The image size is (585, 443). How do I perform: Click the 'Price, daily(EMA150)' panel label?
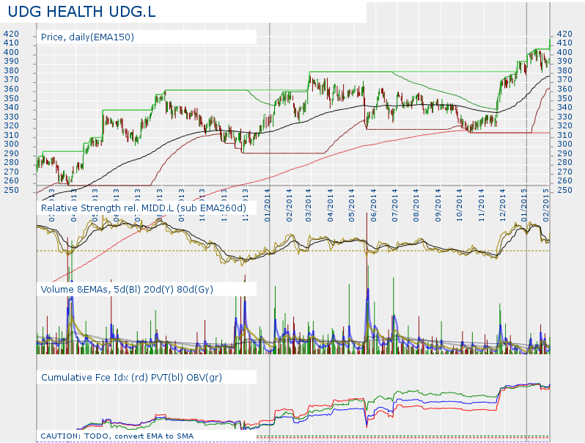point(87,37)
